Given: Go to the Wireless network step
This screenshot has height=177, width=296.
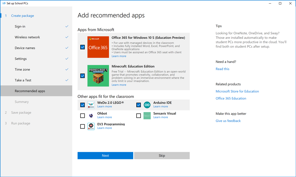Looking at the screenshot, I should (x=27, y=37).
